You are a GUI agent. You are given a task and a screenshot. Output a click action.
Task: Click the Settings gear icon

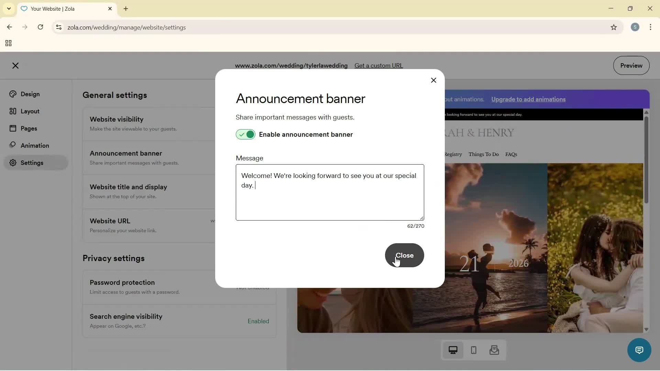(x=13, y=162)
